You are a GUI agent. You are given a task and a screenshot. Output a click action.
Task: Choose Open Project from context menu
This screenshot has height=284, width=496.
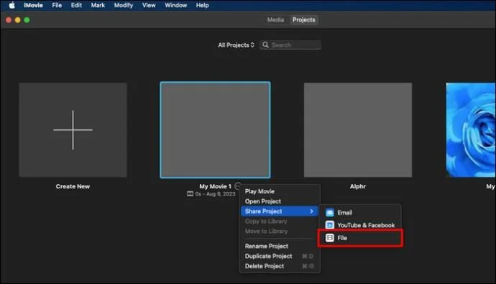click(280, 201)
